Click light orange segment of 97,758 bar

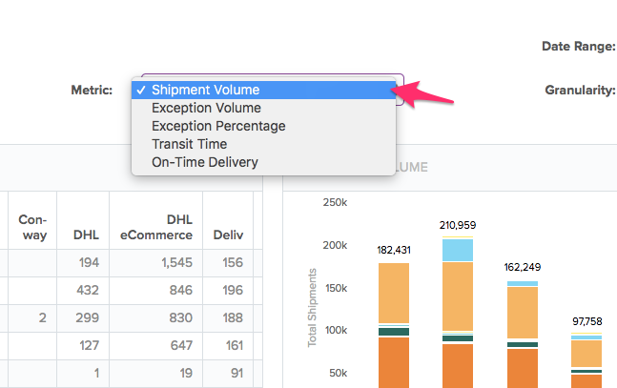(586, 354)
